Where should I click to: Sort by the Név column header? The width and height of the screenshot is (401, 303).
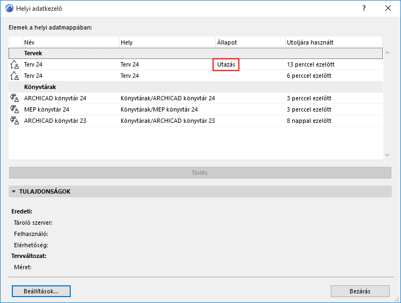click(x=71, y=42)
